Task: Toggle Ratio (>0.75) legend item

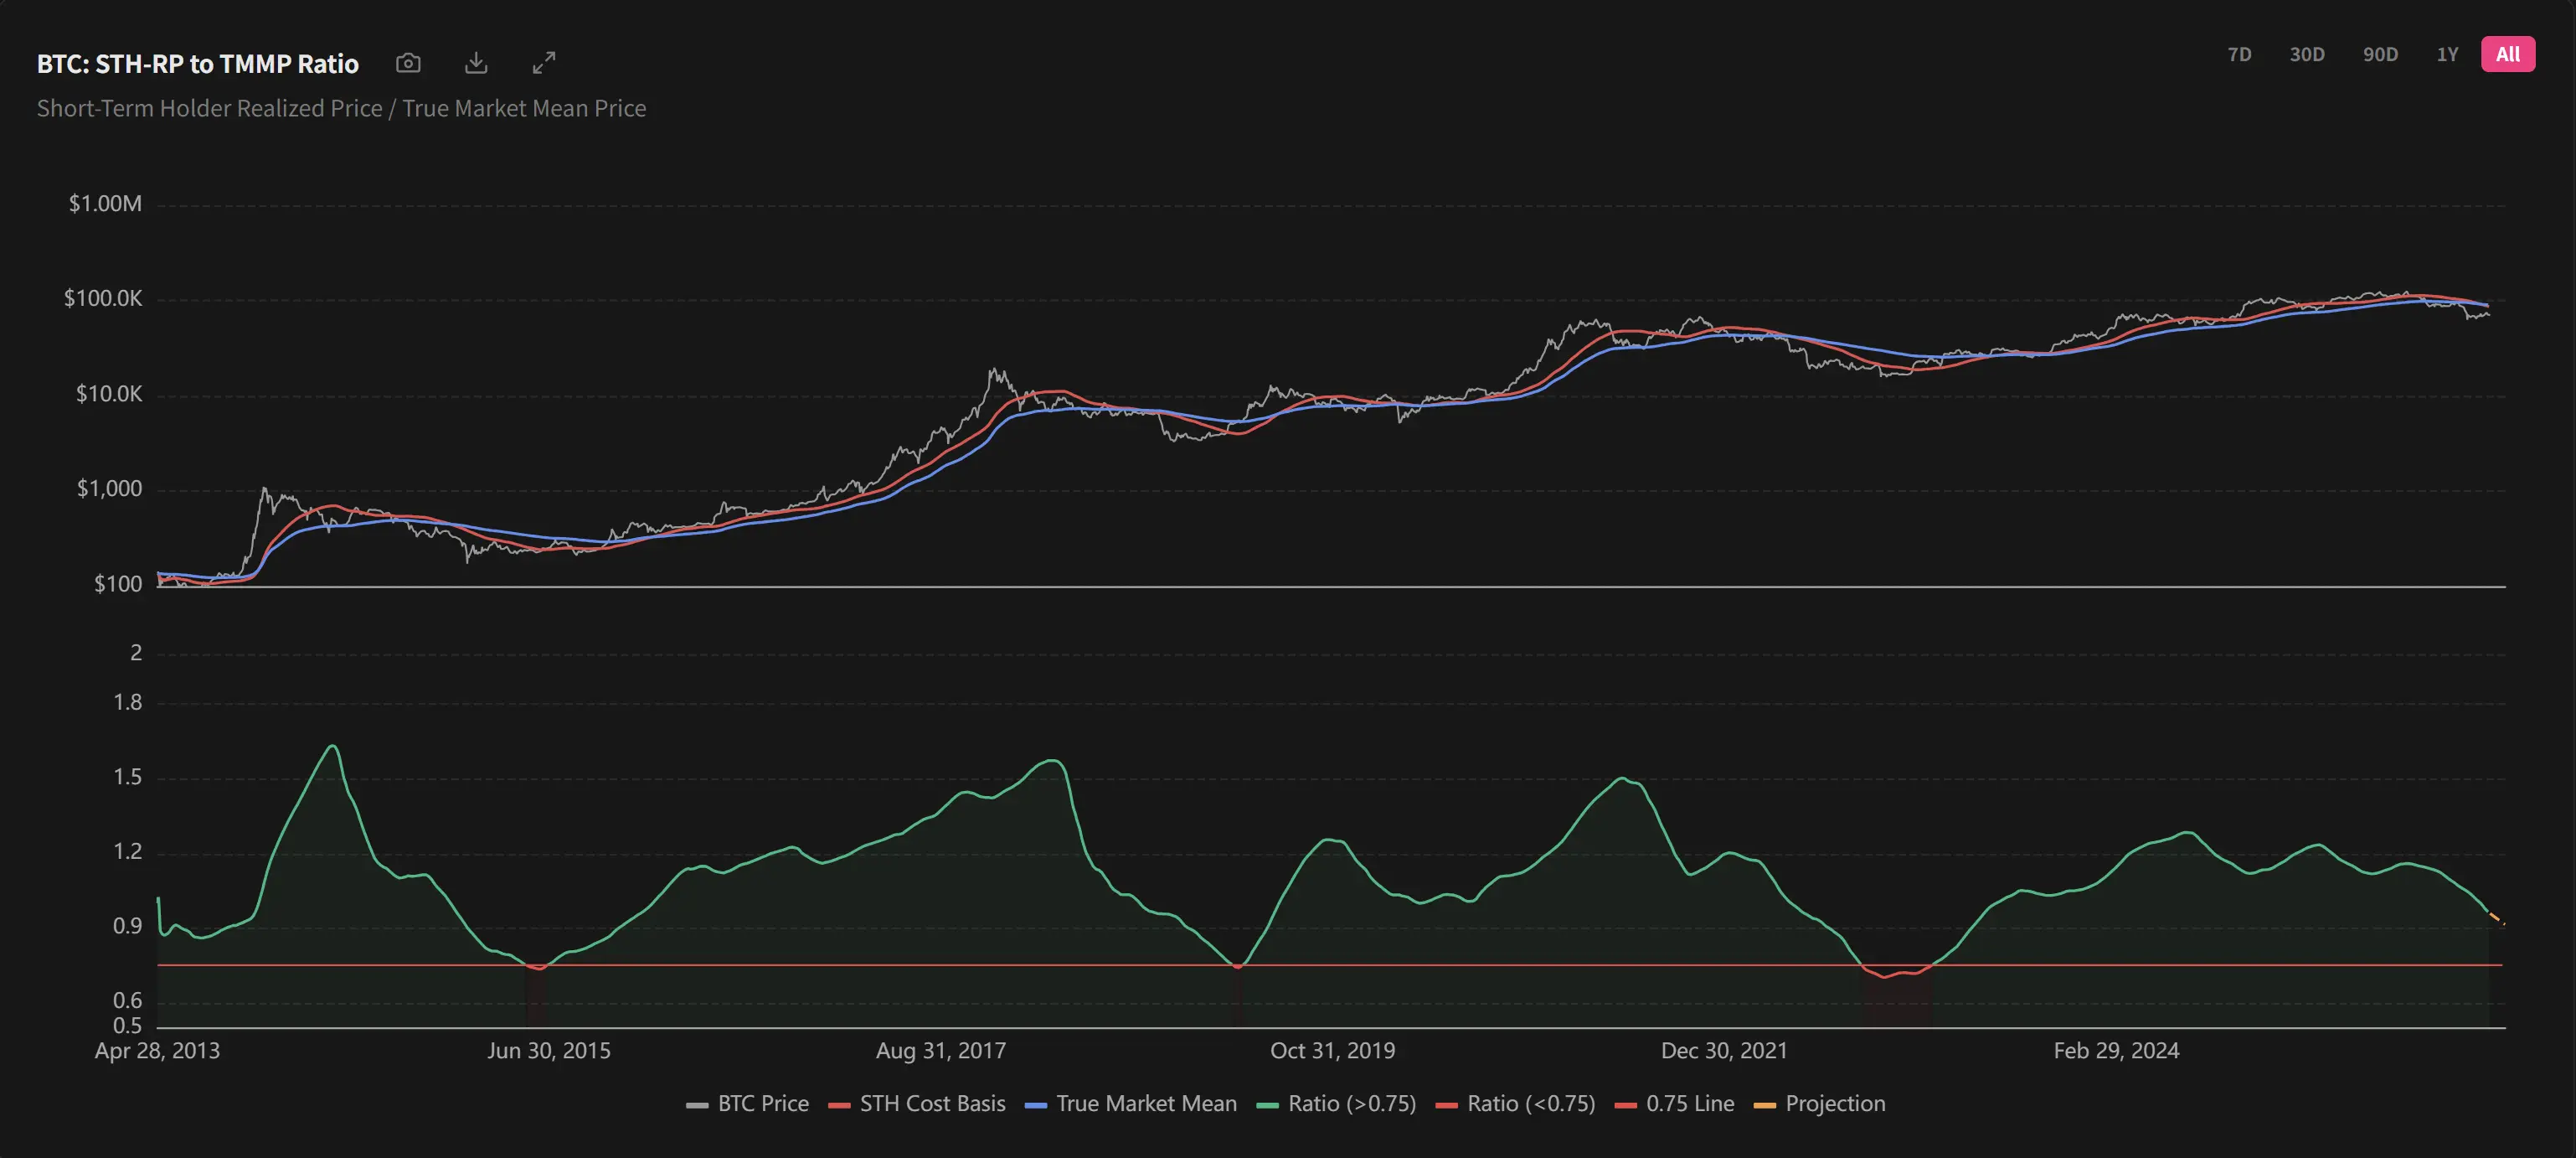Action: 1351,1103
